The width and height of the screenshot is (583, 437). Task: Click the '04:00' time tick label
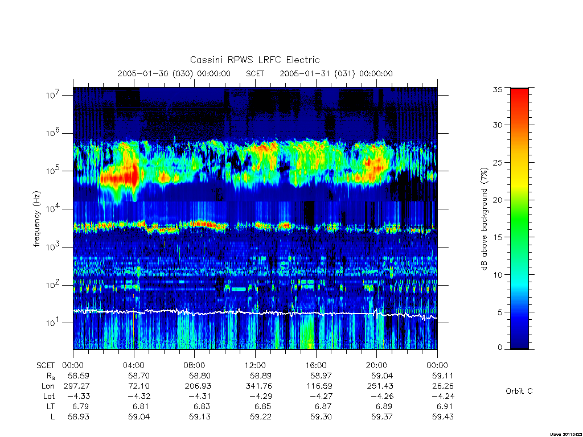(x=134, y=365)
